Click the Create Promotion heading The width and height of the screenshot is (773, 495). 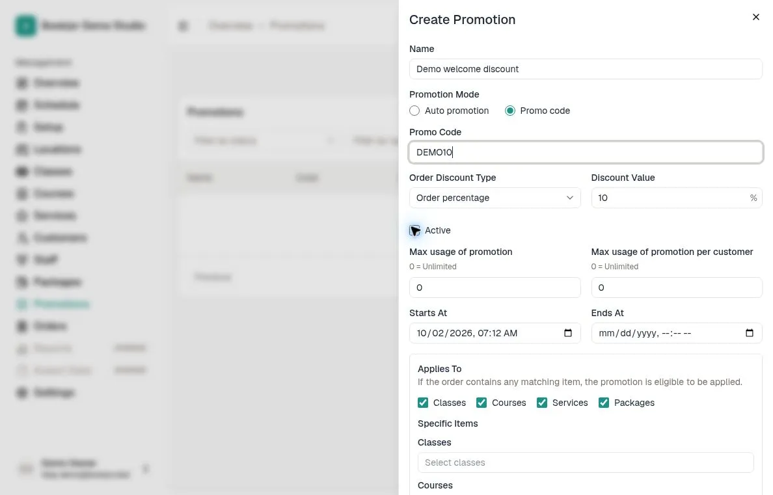pyautogui.click(x=462, y=20)
